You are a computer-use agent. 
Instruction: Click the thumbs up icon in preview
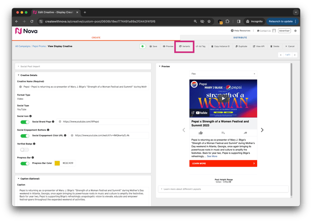(200, 133)
